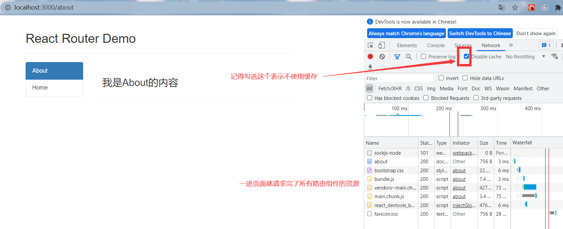Screen dimensions: 563x229
Task: Open the webpack initiator link for sockjs-node
Action: 464,153
